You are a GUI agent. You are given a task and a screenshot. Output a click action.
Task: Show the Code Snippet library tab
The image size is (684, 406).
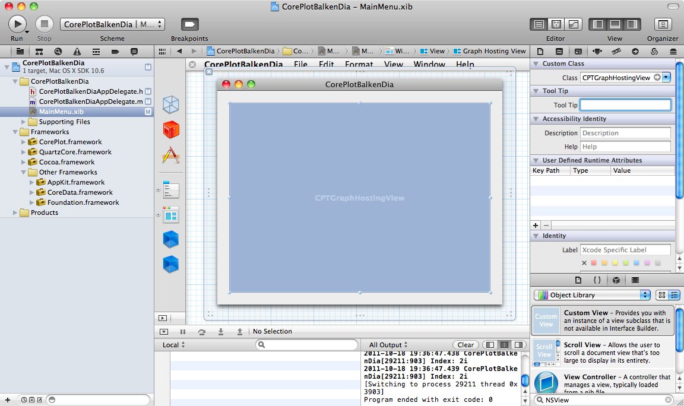coord(597,280)
